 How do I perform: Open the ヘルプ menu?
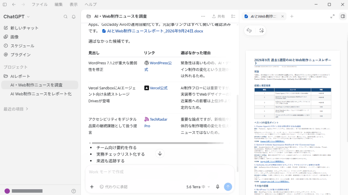click(x=91, y=4)
